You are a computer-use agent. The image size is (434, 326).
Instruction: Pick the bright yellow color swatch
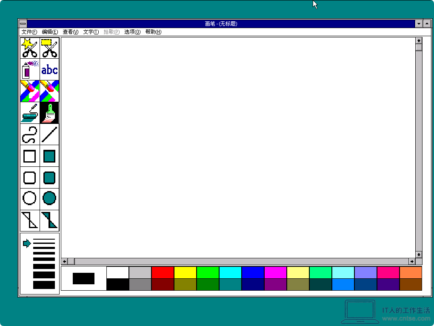(x=186, y=273)
